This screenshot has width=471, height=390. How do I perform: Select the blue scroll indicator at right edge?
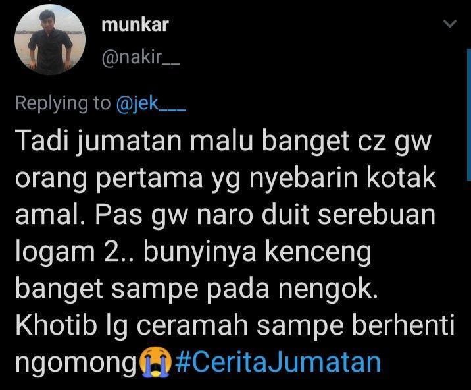(x=469, y=115)
